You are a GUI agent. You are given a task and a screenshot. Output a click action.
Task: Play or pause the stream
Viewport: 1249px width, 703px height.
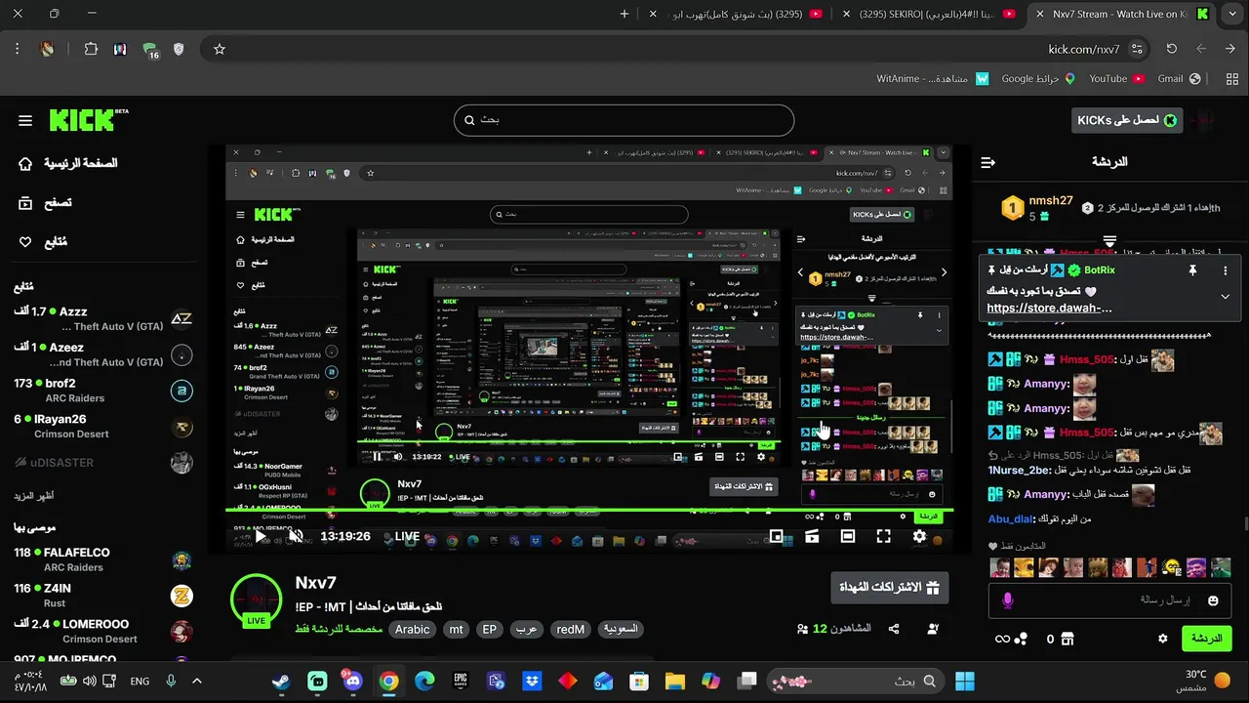[x=261, y=536]
